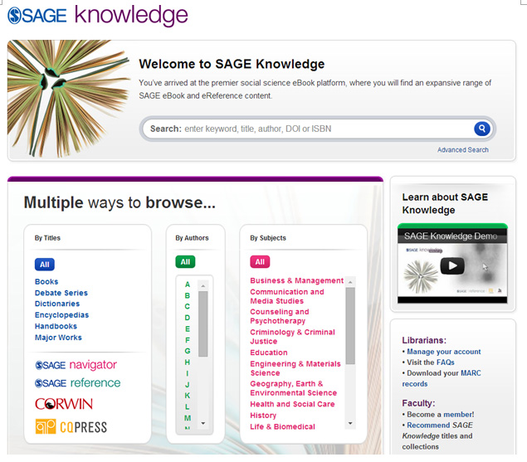Viewport: 527px width, 462px height.
Task: Click the SAGE Knowledge Demo video title
Action: (x=451, y=236)
